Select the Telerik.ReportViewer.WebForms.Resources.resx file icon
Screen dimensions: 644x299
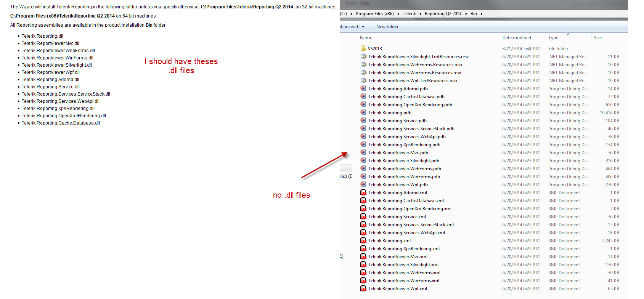363,65
